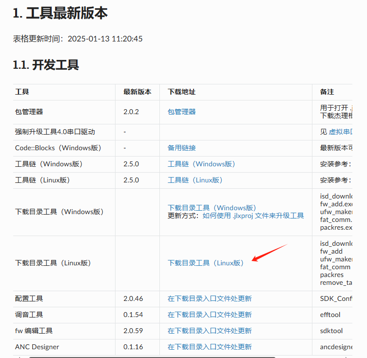
Task: Click the 最新版本 column header
Action: (137, 92)
